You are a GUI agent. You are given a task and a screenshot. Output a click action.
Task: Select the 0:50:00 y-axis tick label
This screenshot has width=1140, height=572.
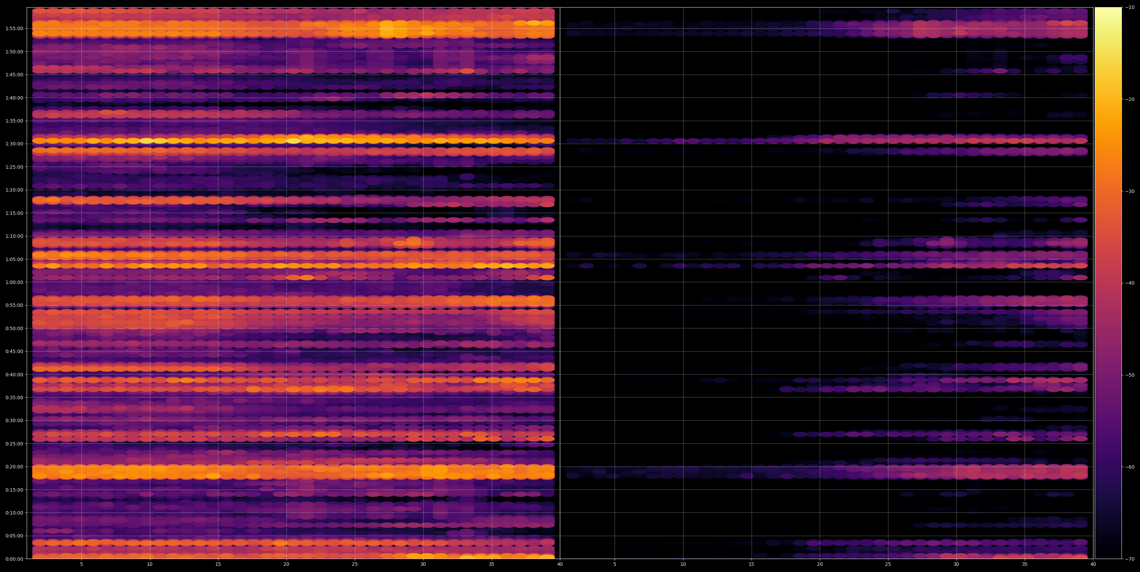pyautogui.click(x=14, y=328)
